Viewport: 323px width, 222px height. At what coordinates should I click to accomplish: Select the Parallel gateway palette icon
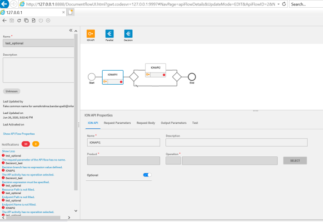[109, 34]
